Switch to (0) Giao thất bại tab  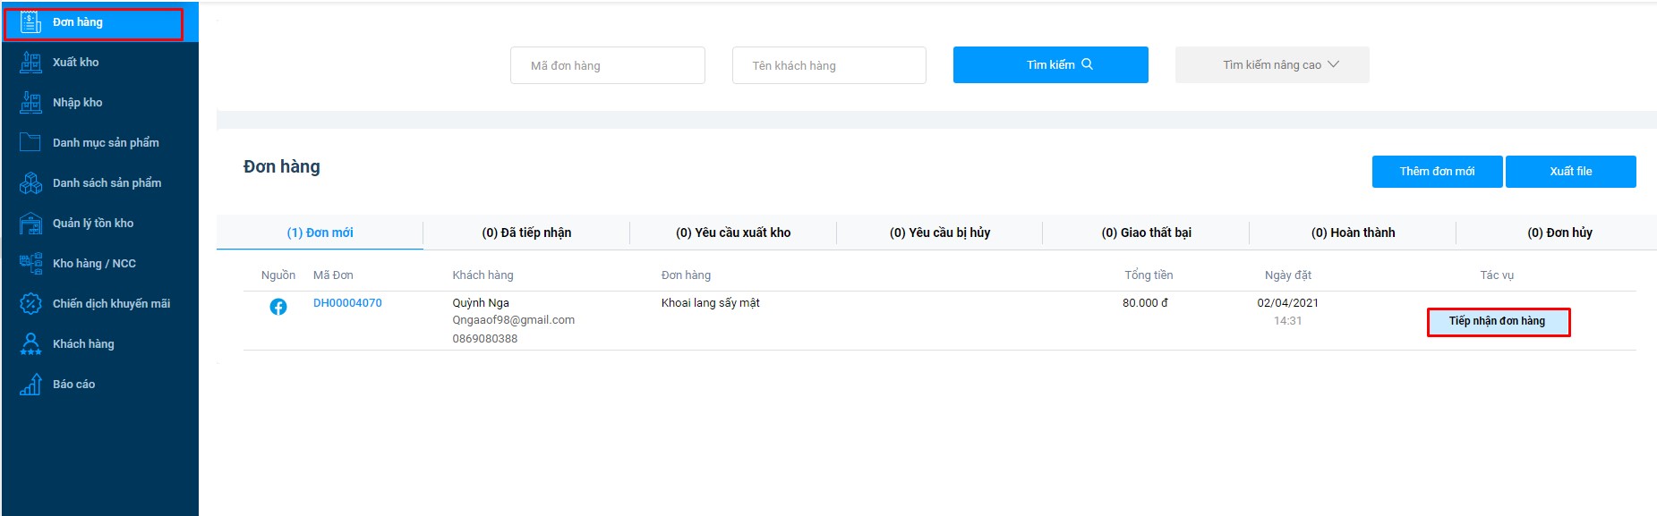1146,233
